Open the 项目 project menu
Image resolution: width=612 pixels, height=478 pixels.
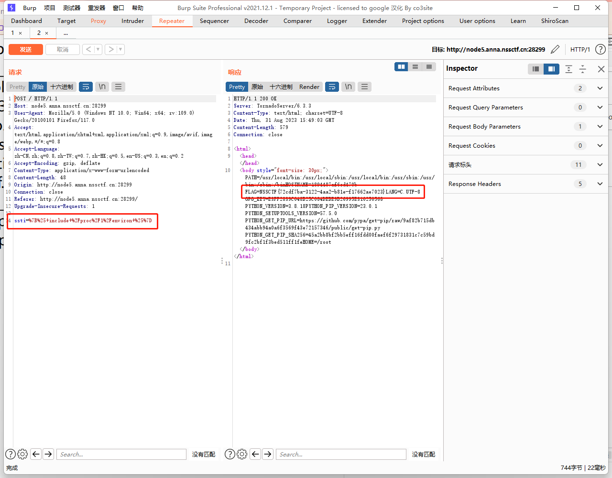(50, 8)
